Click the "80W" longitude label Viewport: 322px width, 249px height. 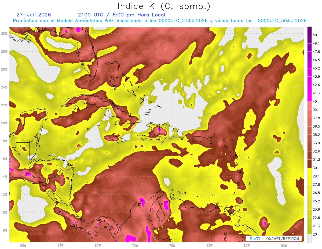pos(98,246)
